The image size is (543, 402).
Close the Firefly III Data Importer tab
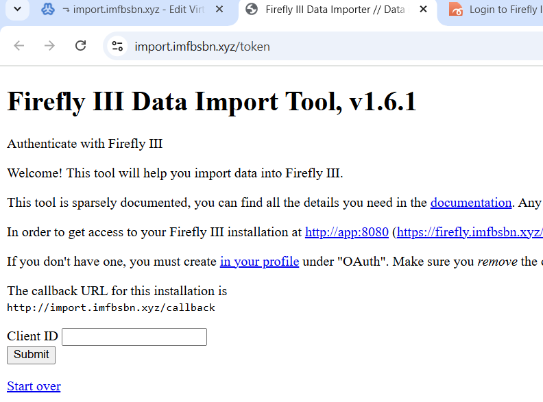(423, 10)
